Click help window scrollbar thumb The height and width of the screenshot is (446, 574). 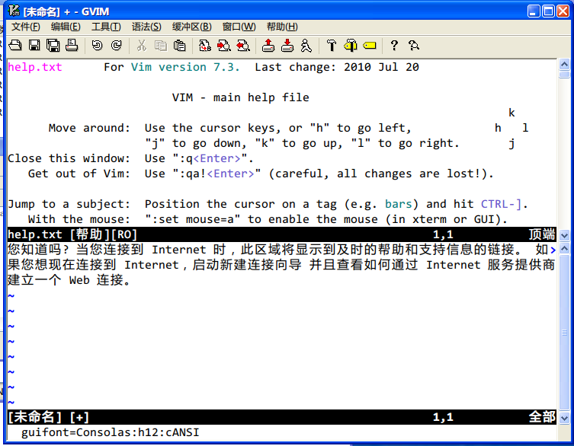point(565,75)
